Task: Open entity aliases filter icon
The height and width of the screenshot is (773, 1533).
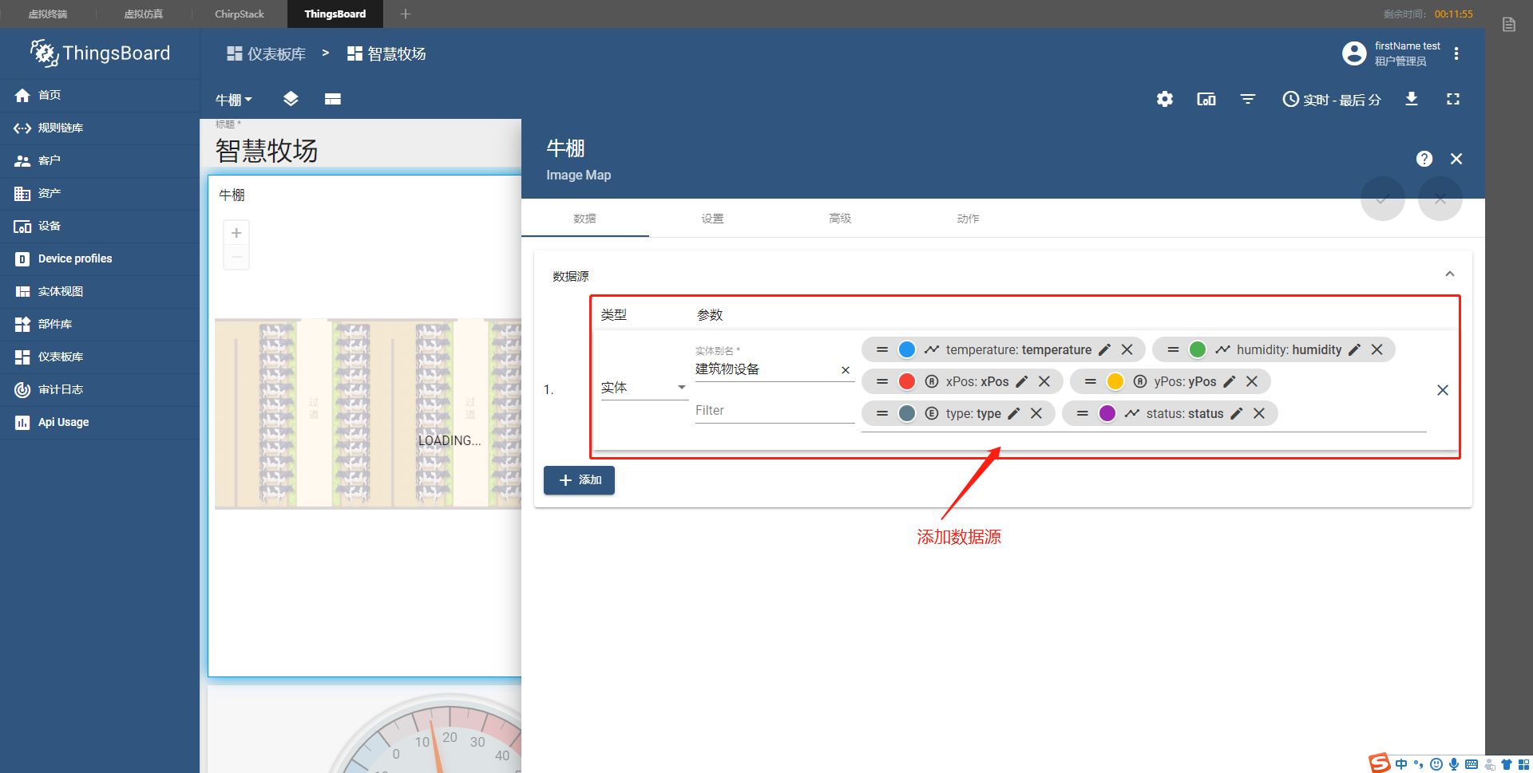Action: [x=1247, y=99]
